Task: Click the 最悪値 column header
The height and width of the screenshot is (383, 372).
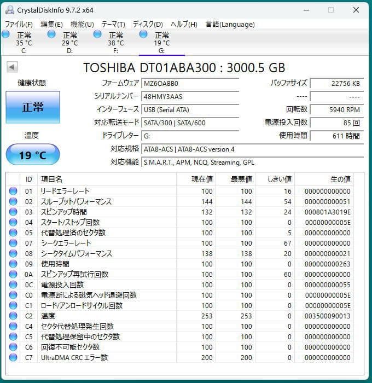Action: click(235, 179)
